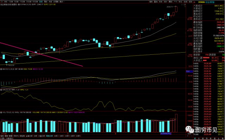Screen dimensions: 225x140
Task: Click the 叠加 overlay button
Action: pyautogui.click(x=156, y=2)
